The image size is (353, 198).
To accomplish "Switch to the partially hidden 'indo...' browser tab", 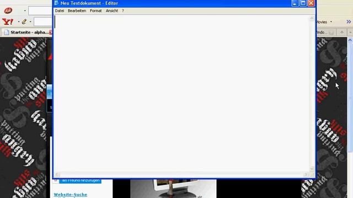I will [x=326, y=32].
